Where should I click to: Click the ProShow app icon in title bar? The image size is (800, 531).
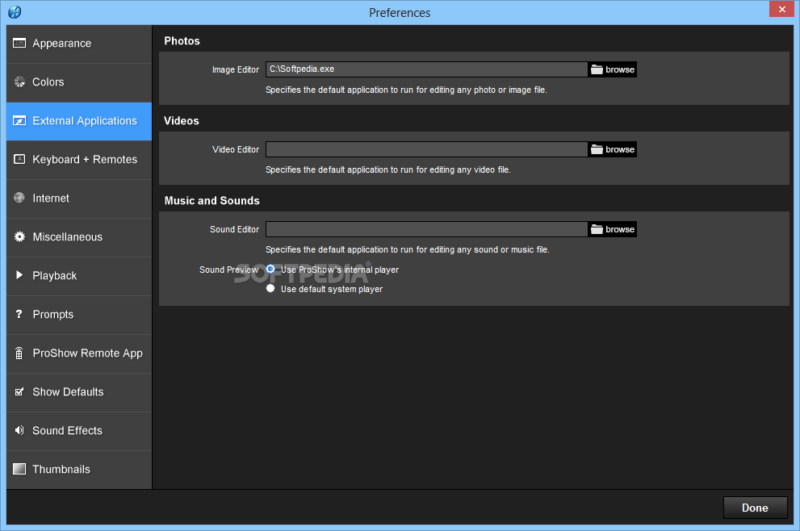15,12
